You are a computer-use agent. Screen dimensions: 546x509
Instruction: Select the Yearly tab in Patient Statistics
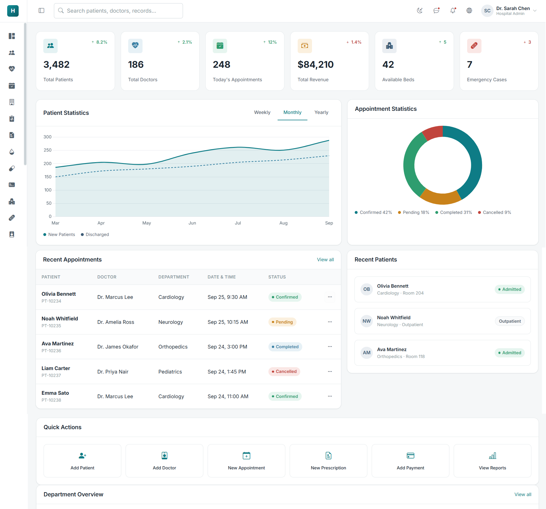click(x=321, y=113)
